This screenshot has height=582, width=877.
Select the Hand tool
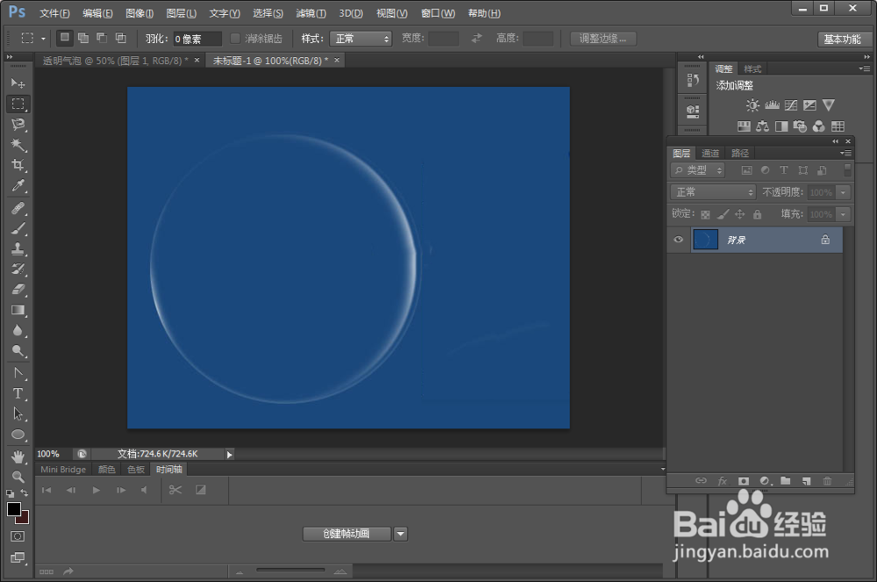[x=18, y=456]
